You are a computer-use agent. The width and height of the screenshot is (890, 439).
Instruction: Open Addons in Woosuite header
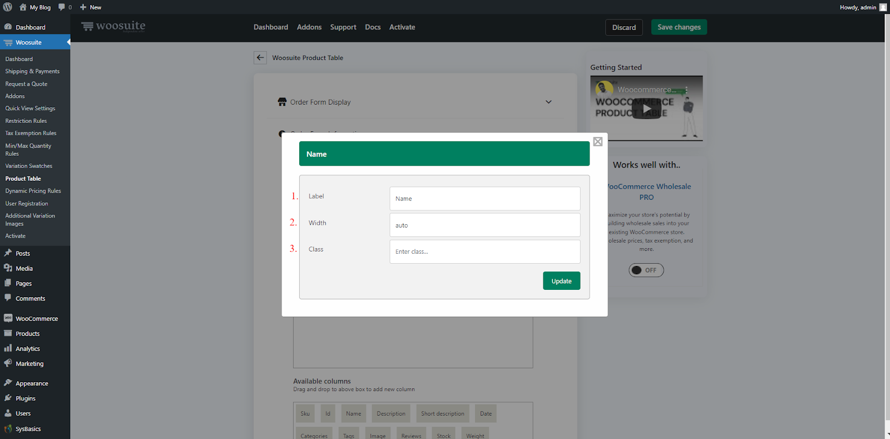coord(309,27)
